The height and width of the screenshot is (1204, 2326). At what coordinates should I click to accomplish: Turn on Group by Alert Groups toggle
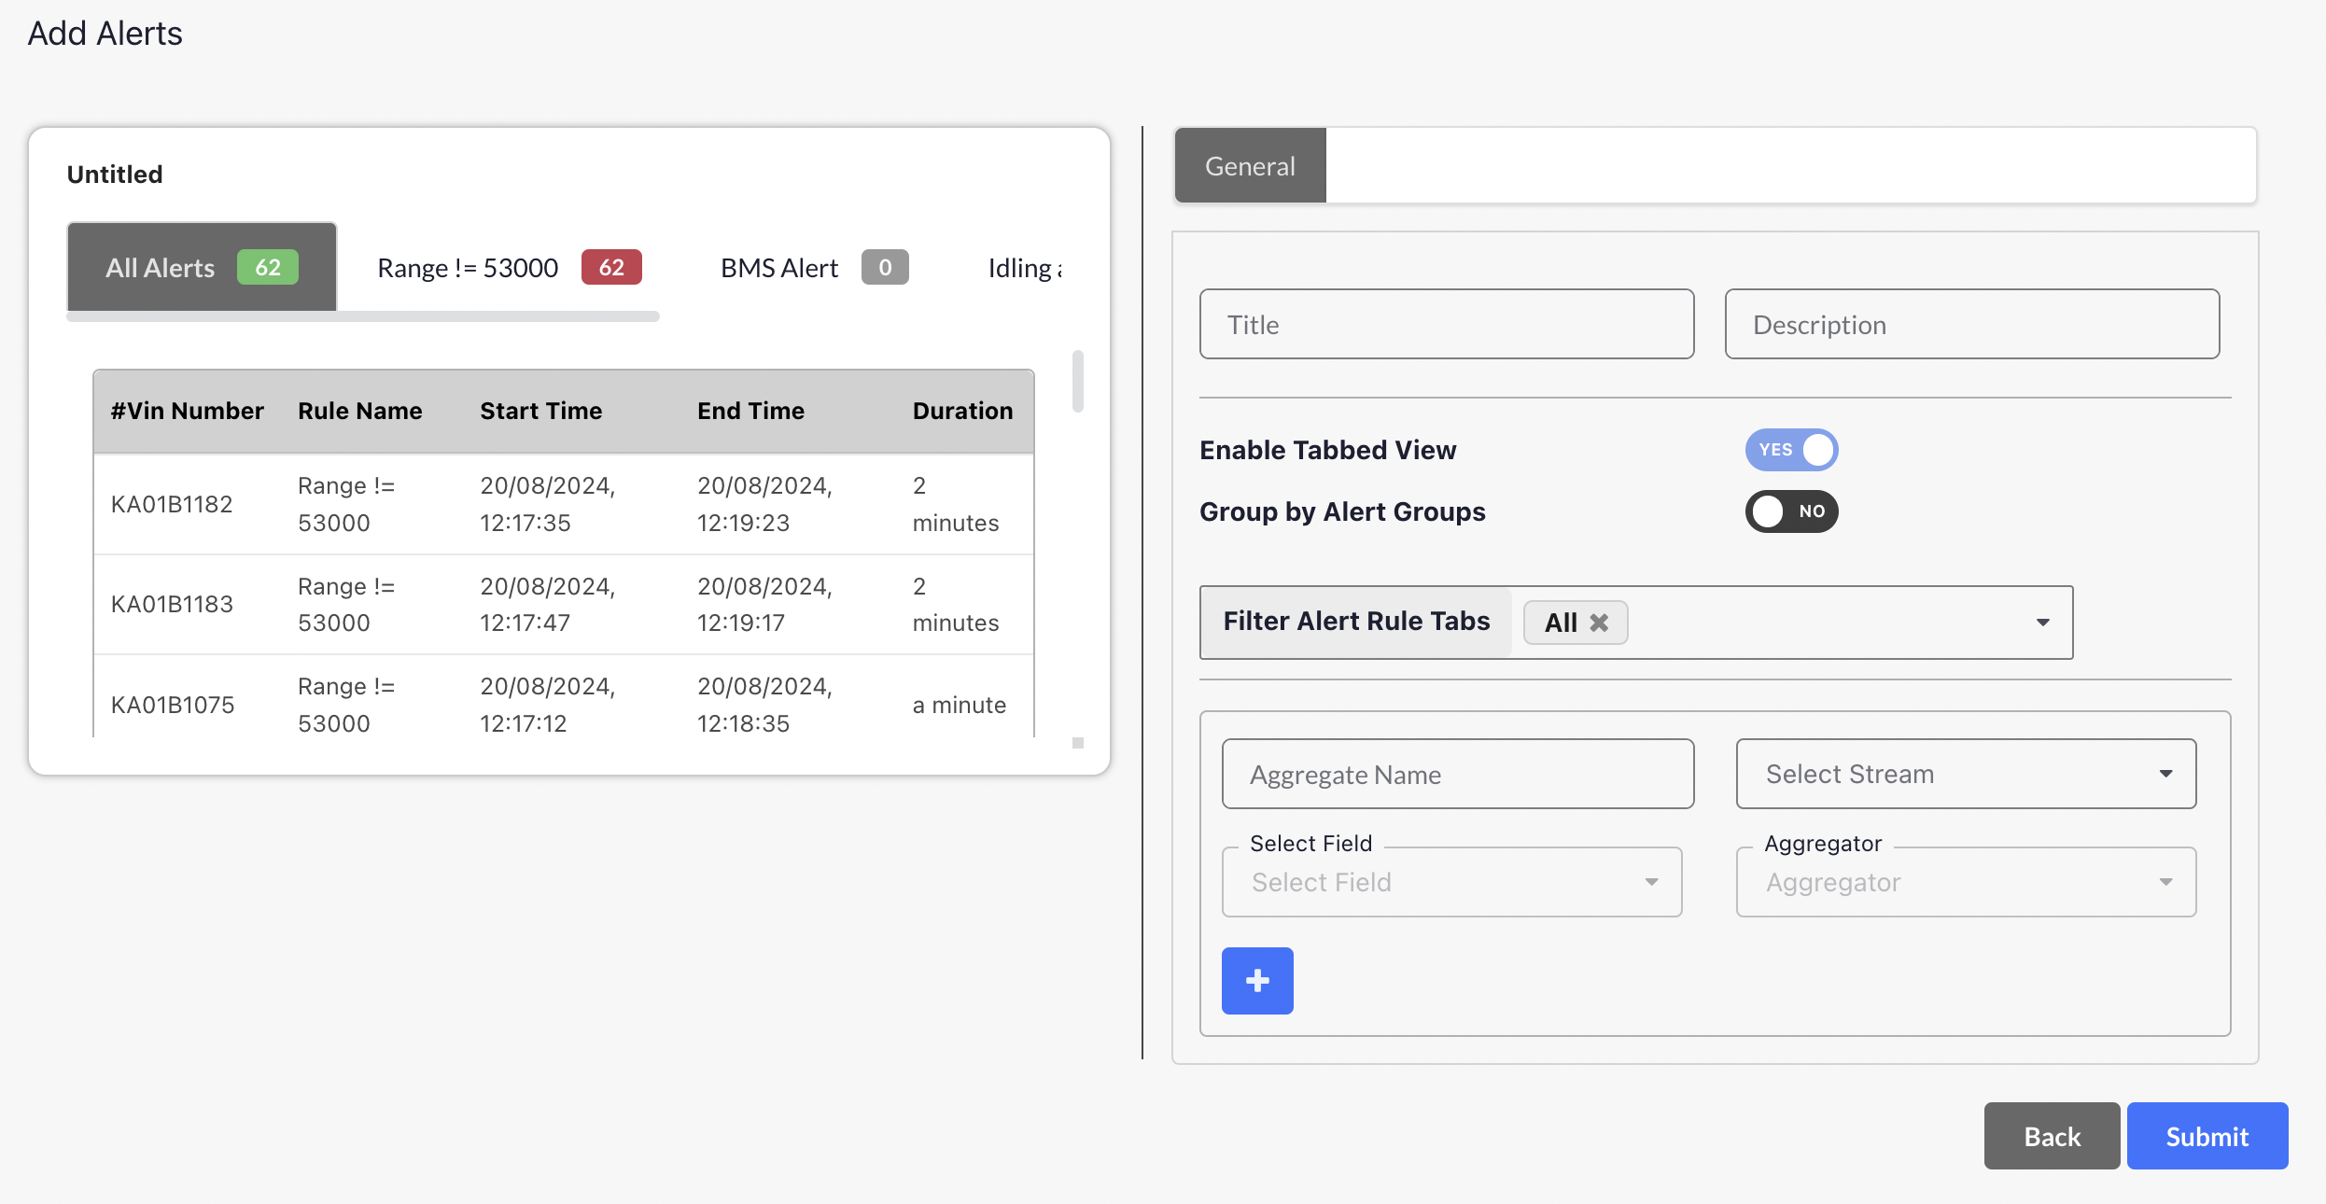pyautogui.click(x=1790, y=511)
